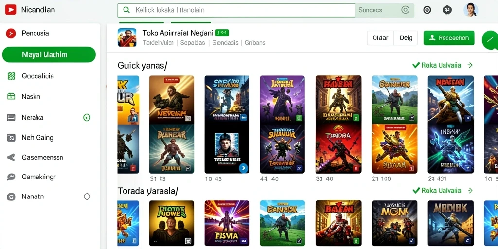Click the green Gocaliuia sidebar icon
The height and width of the screenshot is (249, 498).
pyautogui.click(x=11, y=76)
